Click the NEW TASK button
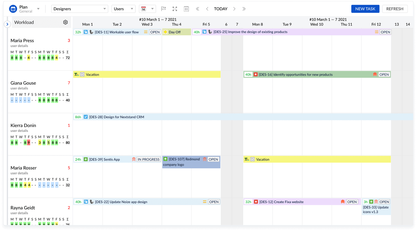Screen dimensions: 417x231 [x=365, y=9]
